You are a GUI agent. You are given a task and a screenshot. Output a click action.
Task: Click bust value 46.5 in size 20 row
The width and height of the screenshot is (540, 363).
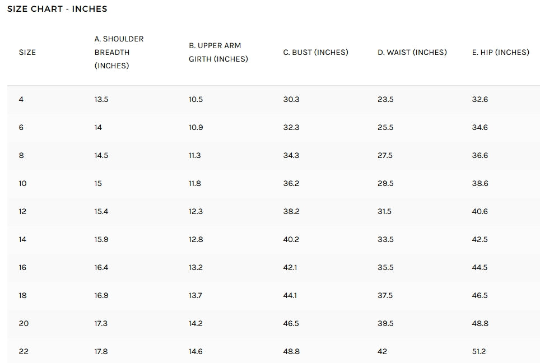tap(291, 323)
